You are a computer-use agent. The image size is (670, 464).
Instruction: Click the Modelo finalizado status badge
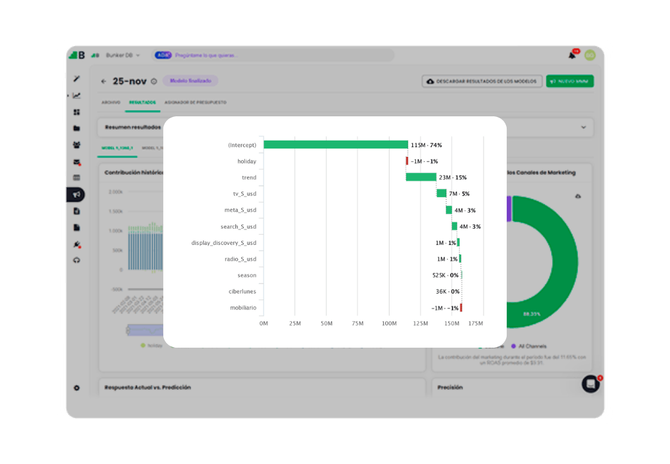coord(190,81)
